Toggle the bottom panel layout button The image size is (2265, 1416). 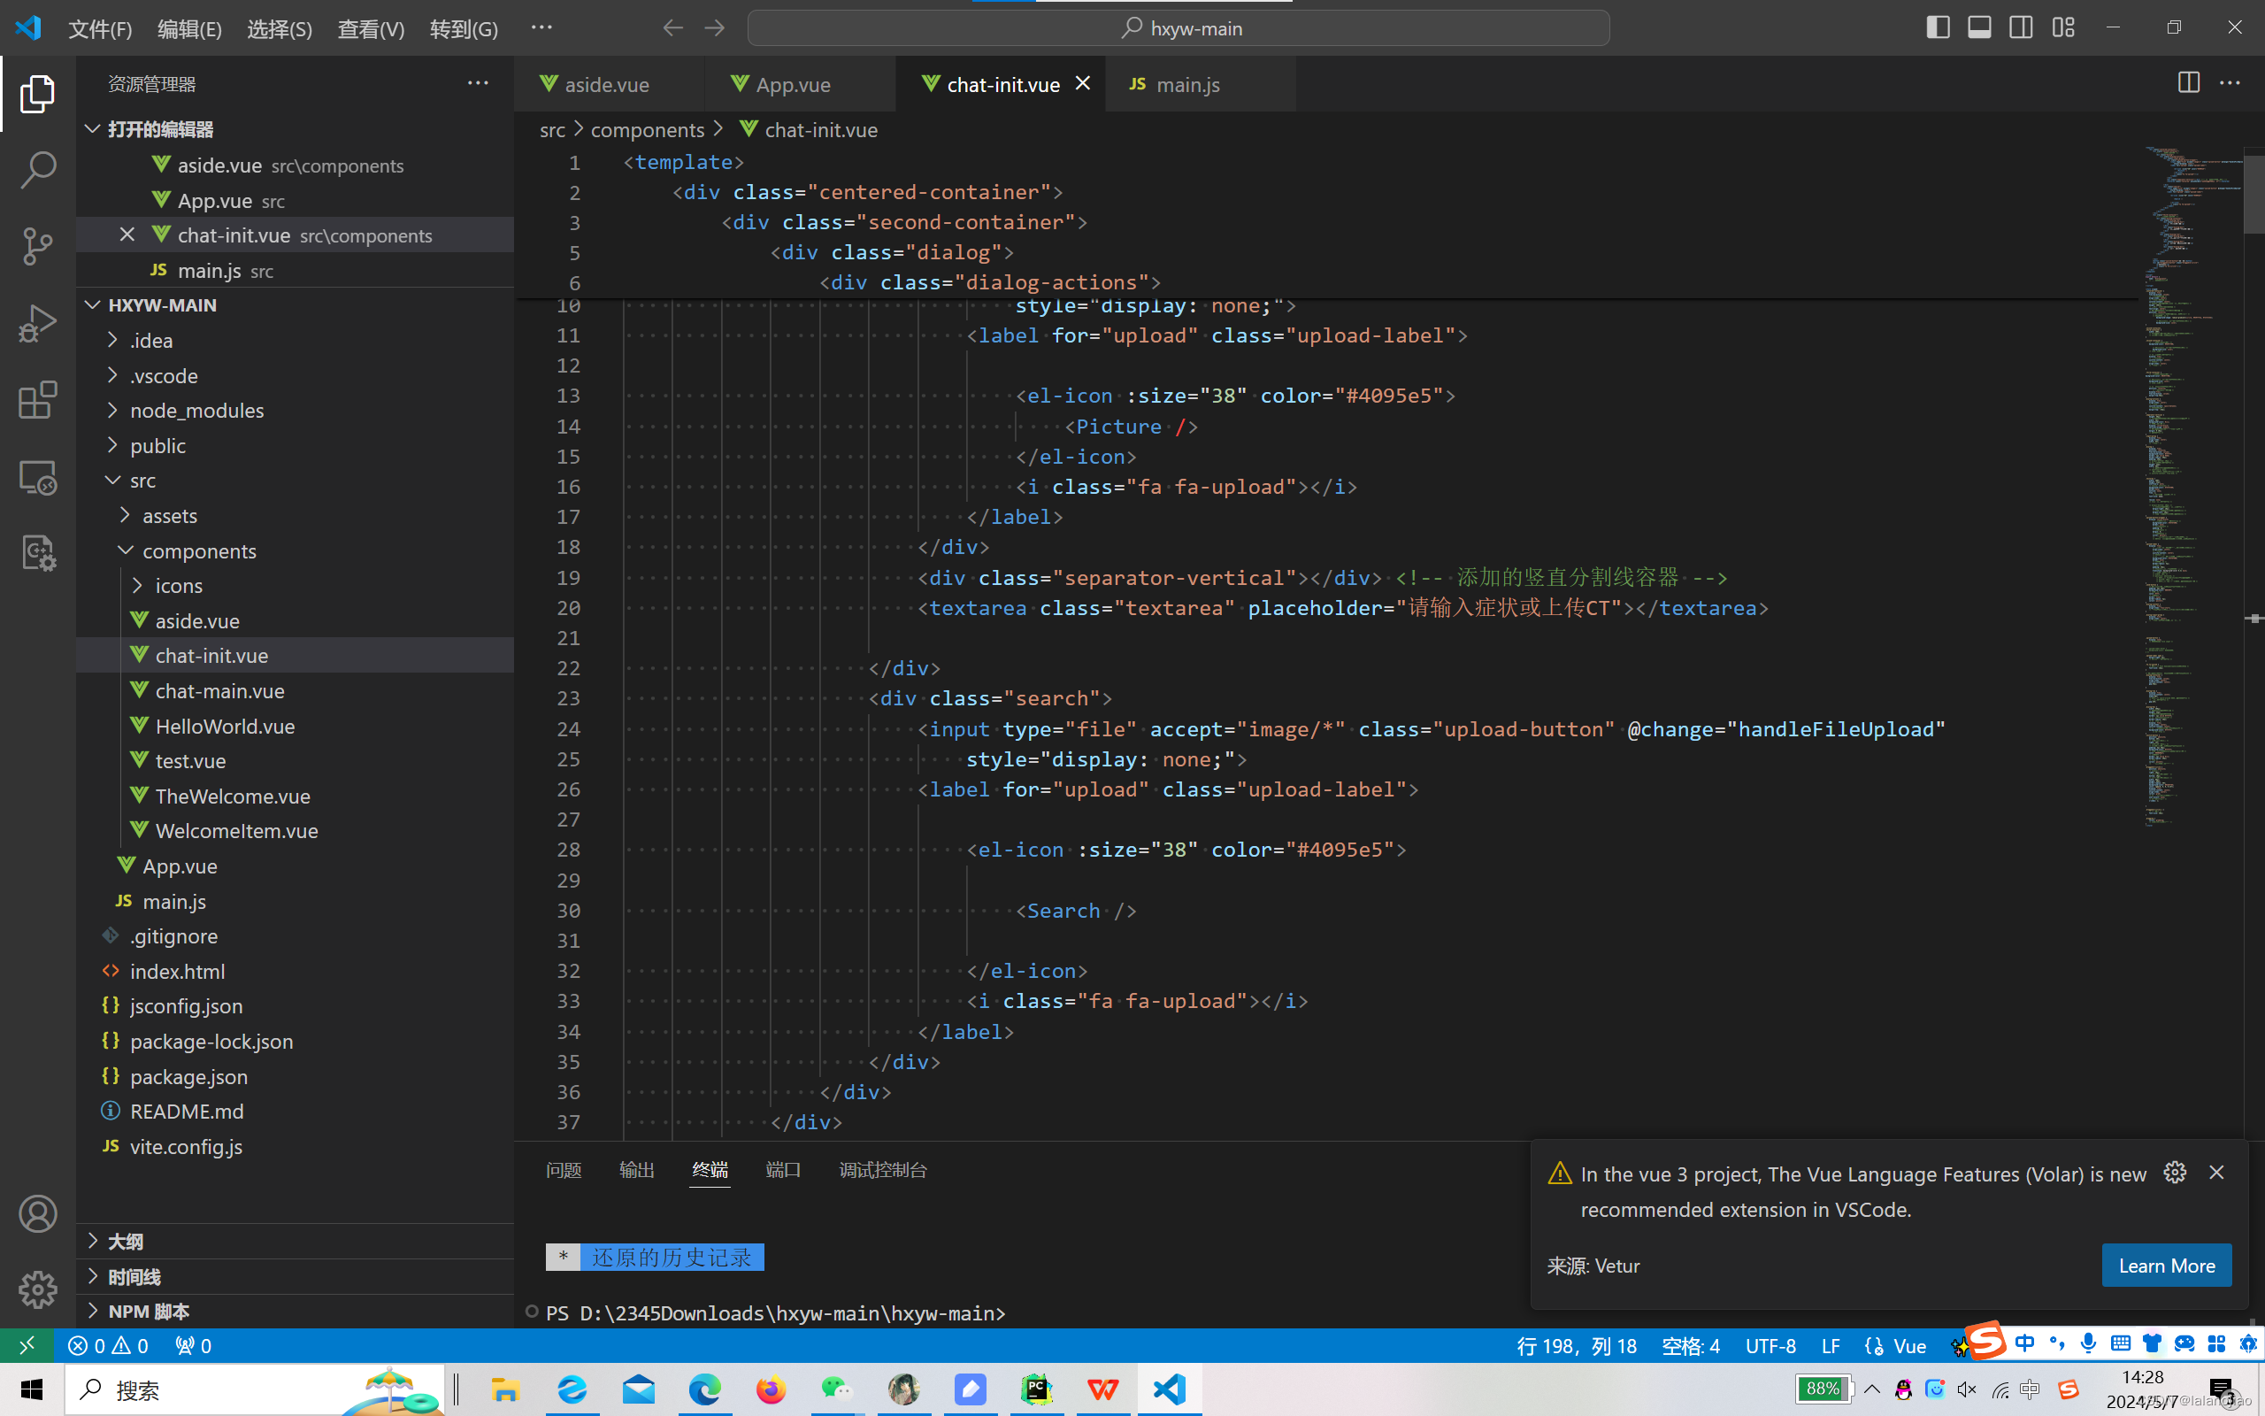tap(1979, 28)
